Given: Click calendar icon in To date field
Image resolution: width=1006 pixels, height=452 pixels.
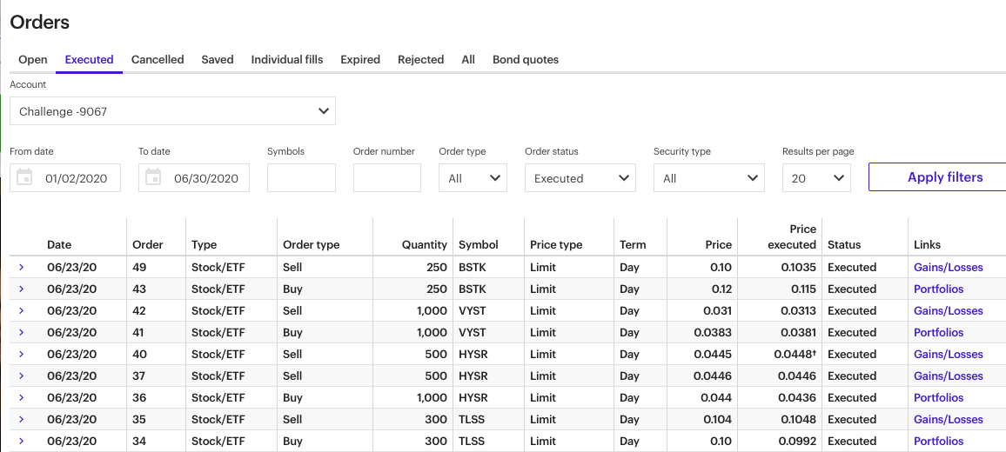Looking at the screenshot, I should (154, 177).
